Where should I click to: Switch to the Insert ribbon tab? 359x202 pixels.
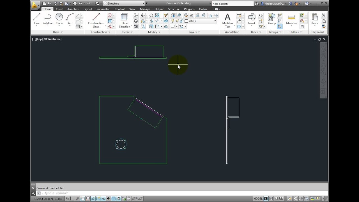point(59,9)
